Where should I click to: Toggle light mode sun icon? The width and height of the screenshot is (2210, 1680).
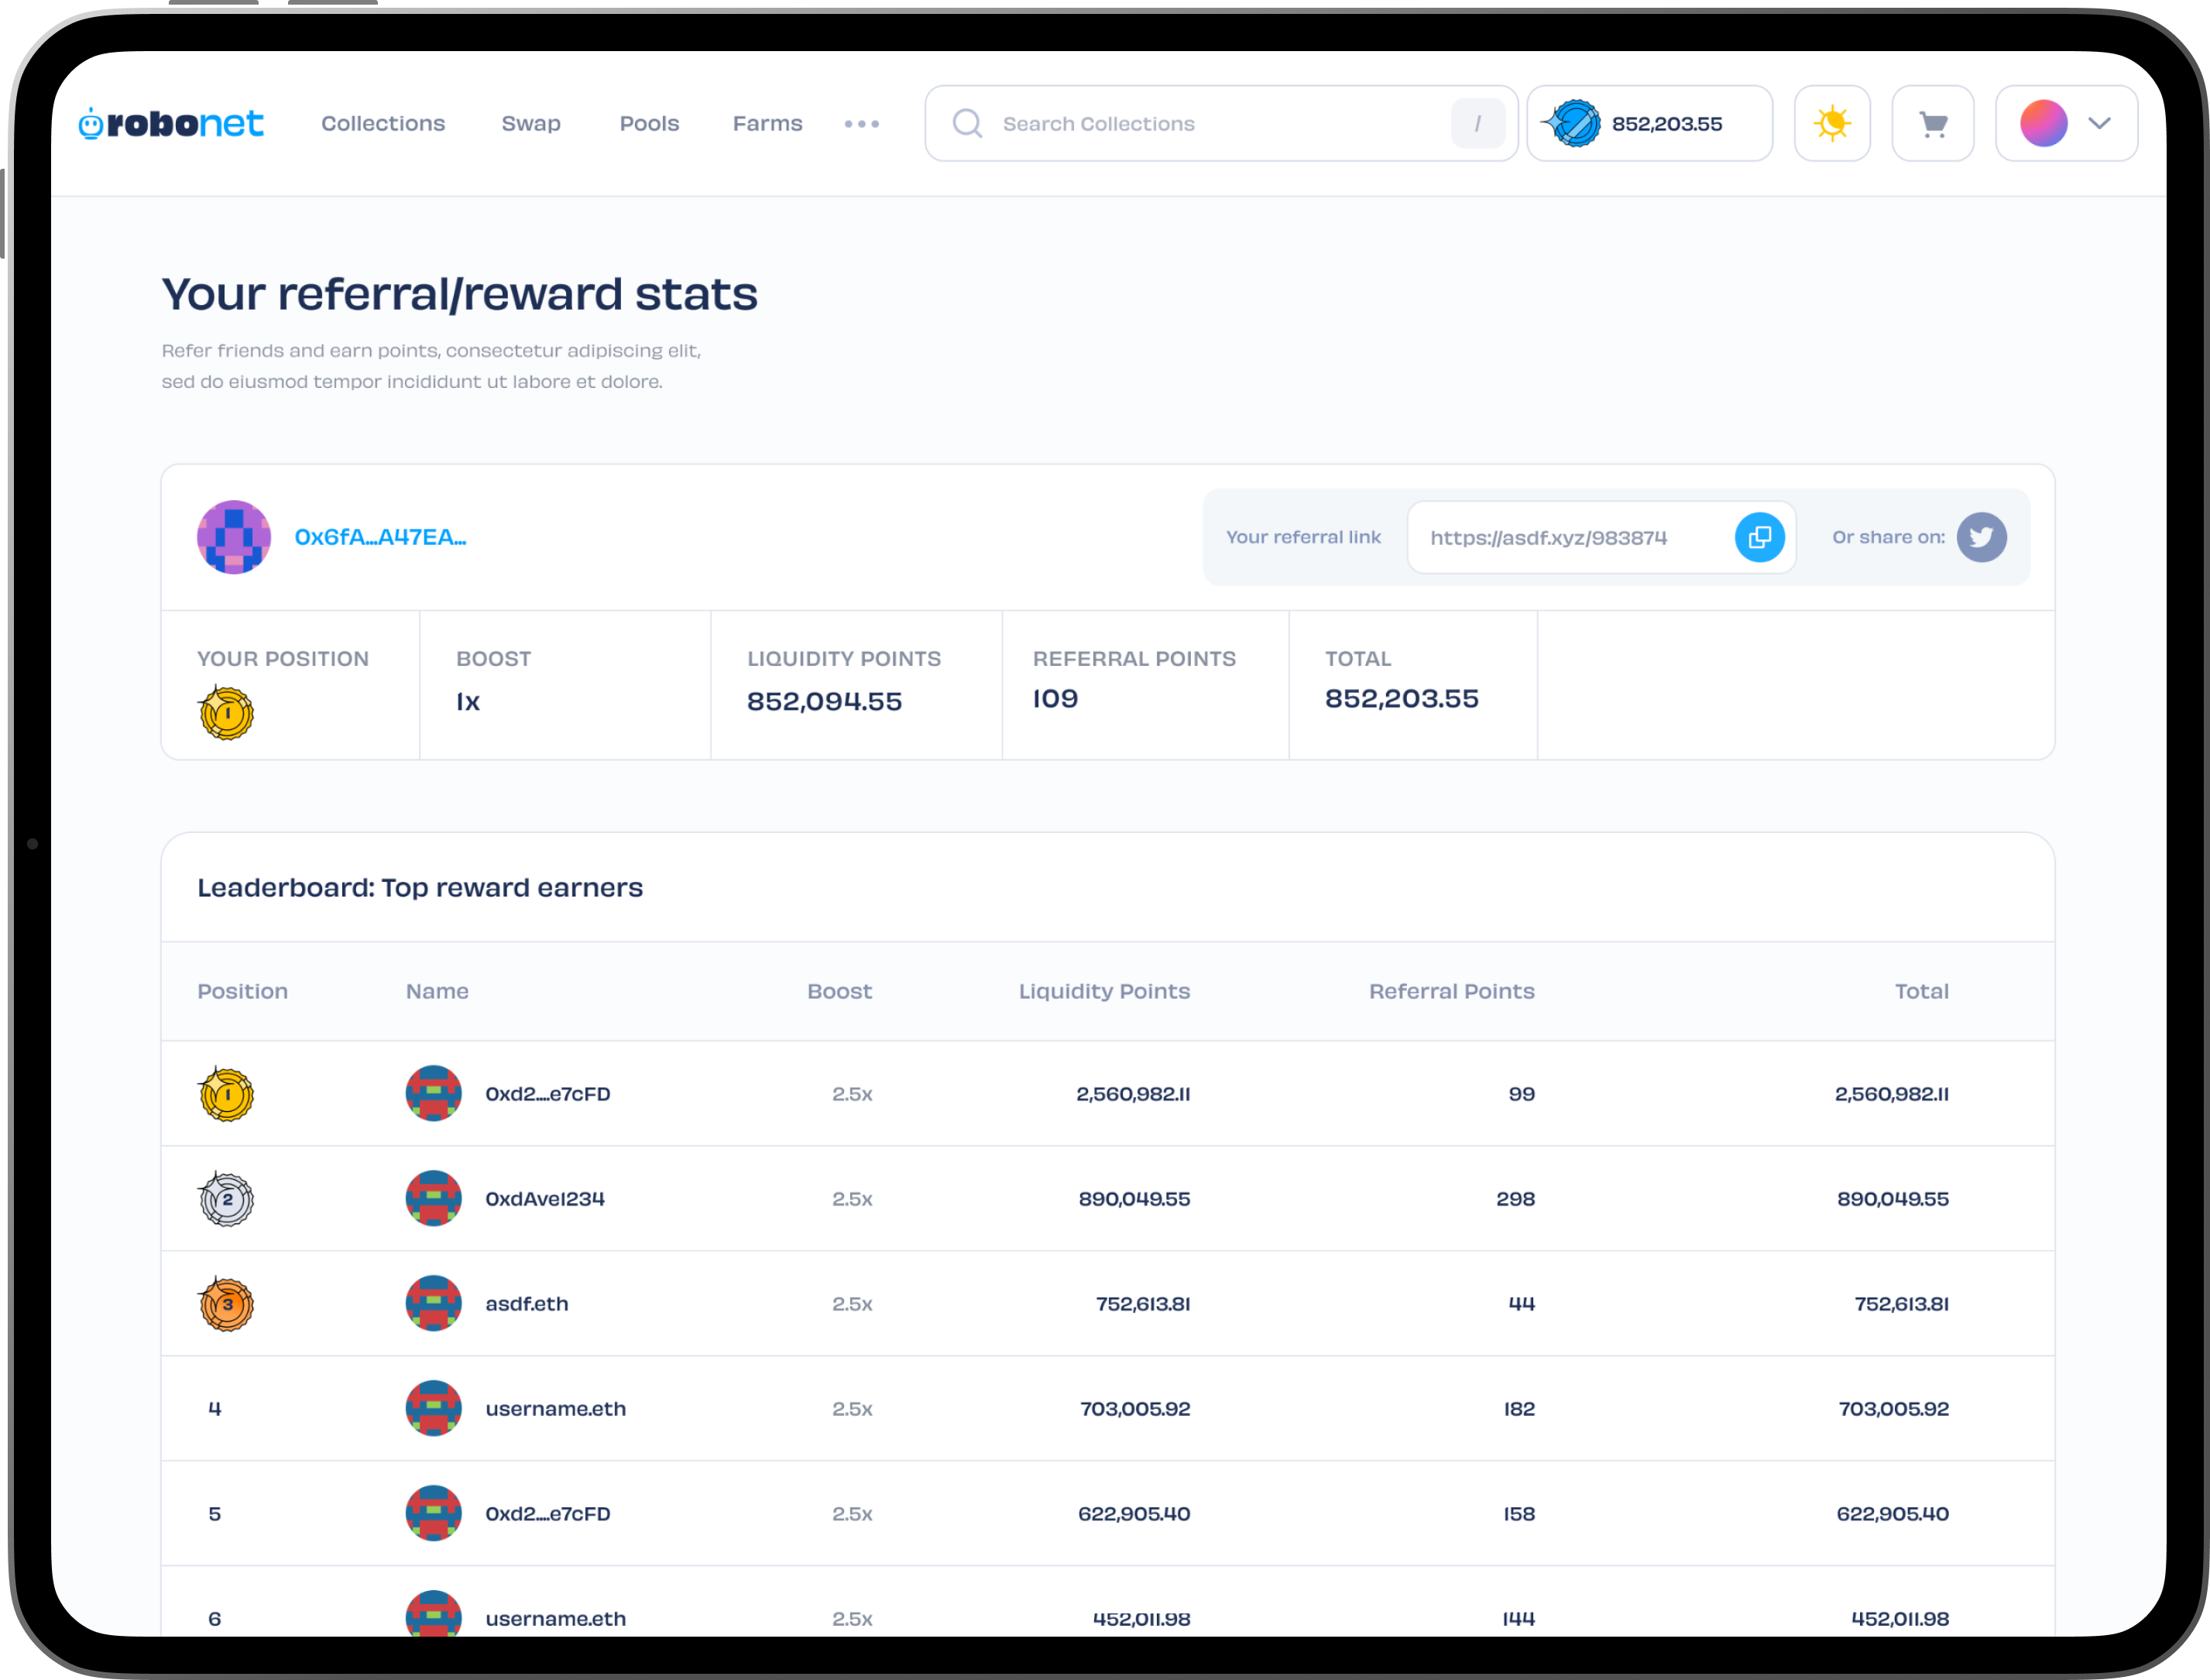click(1831, 123)
